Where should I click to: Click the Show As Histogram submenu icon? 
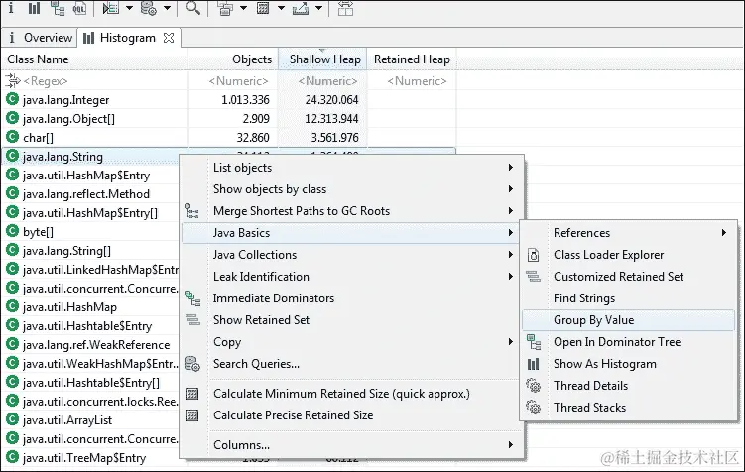tap(534, 364)
